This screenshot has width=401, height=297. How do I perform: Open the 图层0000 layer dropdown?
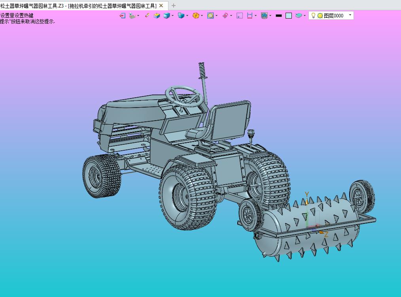click(350, 15)
